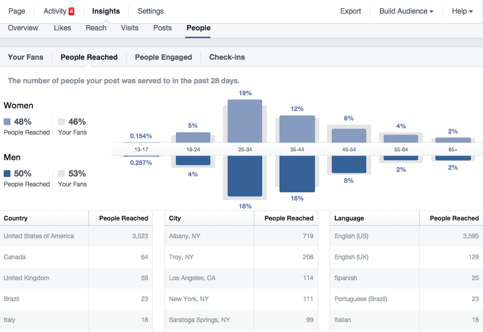Open the Likes insights tab
Screen dimensions: 483x332
click(62, 28)
